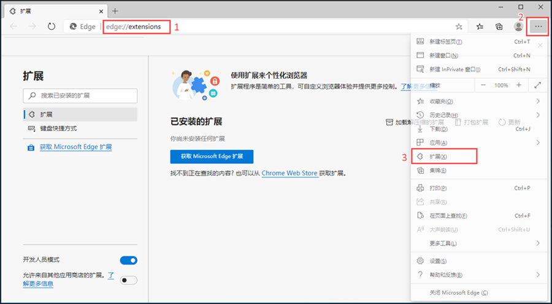This screenshot has height=304, width=552.
Task: Open the Collections toolbar icon
Action: [x=499, y=26]
